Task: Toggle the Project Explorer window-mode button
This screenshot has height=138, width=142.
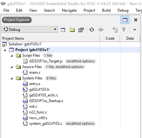Action: click(125, 20)
